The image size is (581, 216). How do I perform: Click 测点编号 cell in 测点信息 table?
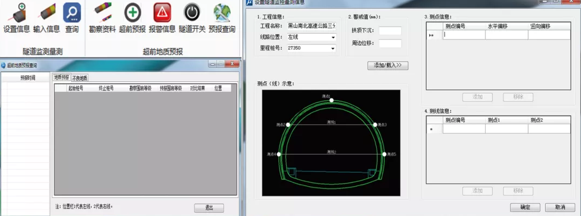click(x=464, y=35)
